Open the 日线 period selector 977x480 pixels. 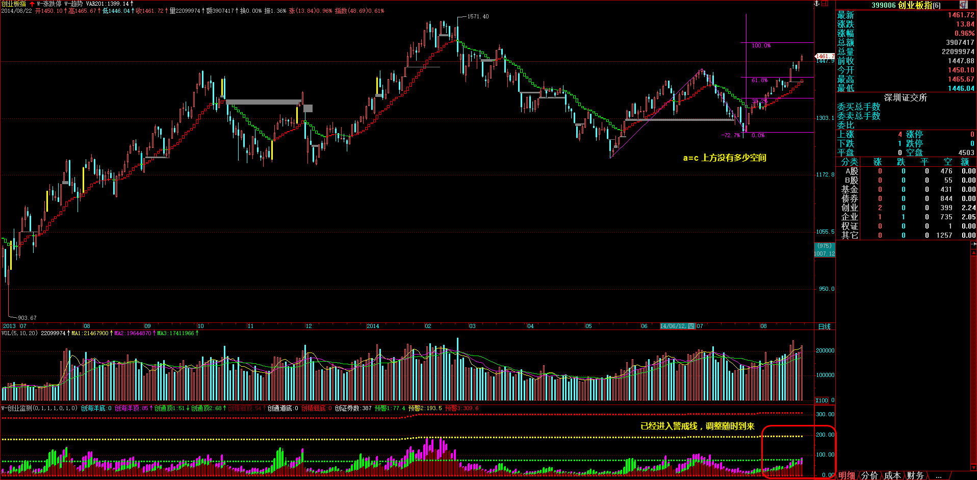click(x=824, y=326)
